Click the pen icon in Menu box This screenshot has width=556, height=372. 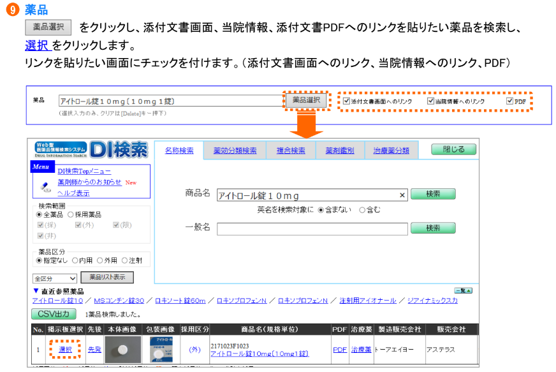[45, 186]
